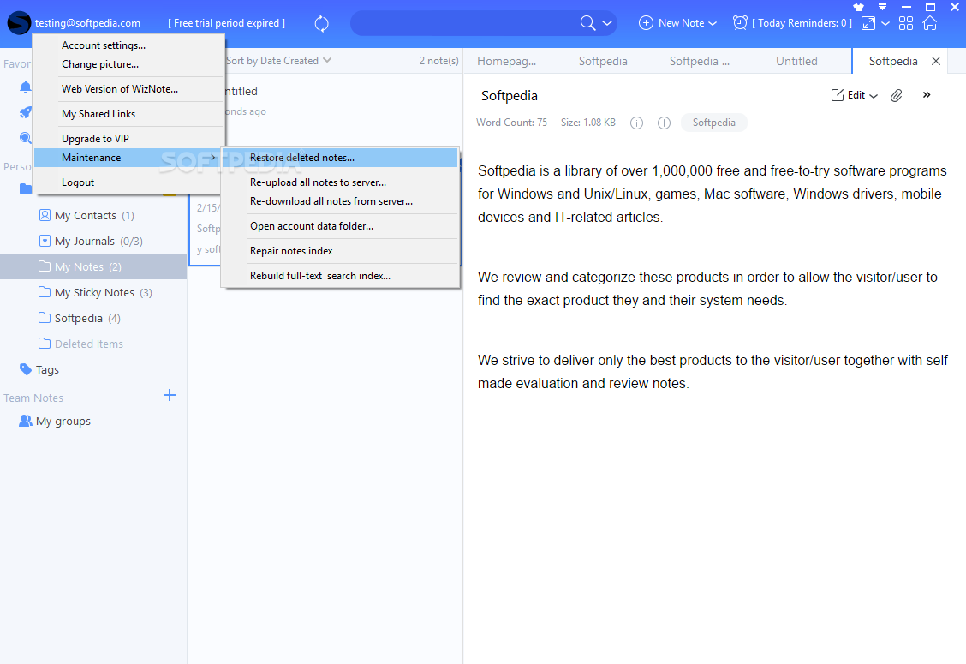Click the Tags tag icon
This screenshot has height=664, width=966.
click(25, 368)
